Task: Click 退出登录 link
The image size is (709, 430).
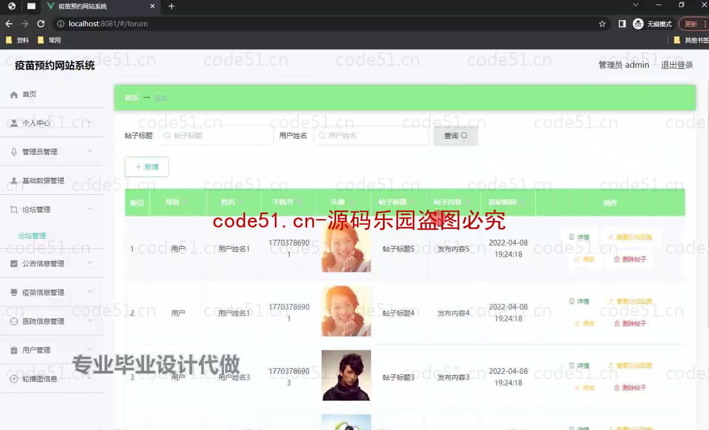Action: tap(677, 65)
